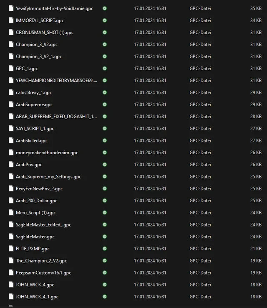Select the Mero_Script (1).gpc file
Image resolution: width=267 pixels, height=308 pixels.
pyautogui.click(x=36, y=213)
